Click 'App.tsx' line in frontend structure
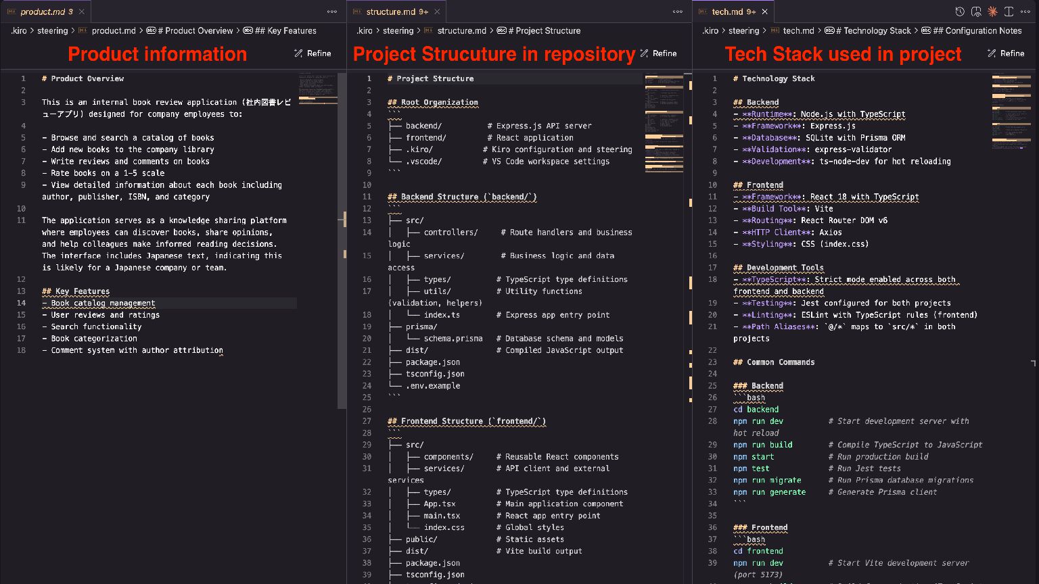The width and height of the screenshot is (1039, 584). pos(440,504)
